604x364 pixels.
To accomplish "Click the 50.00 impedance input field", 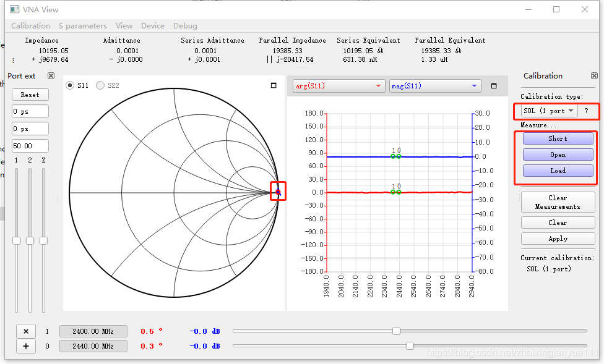I will point(30,146).
